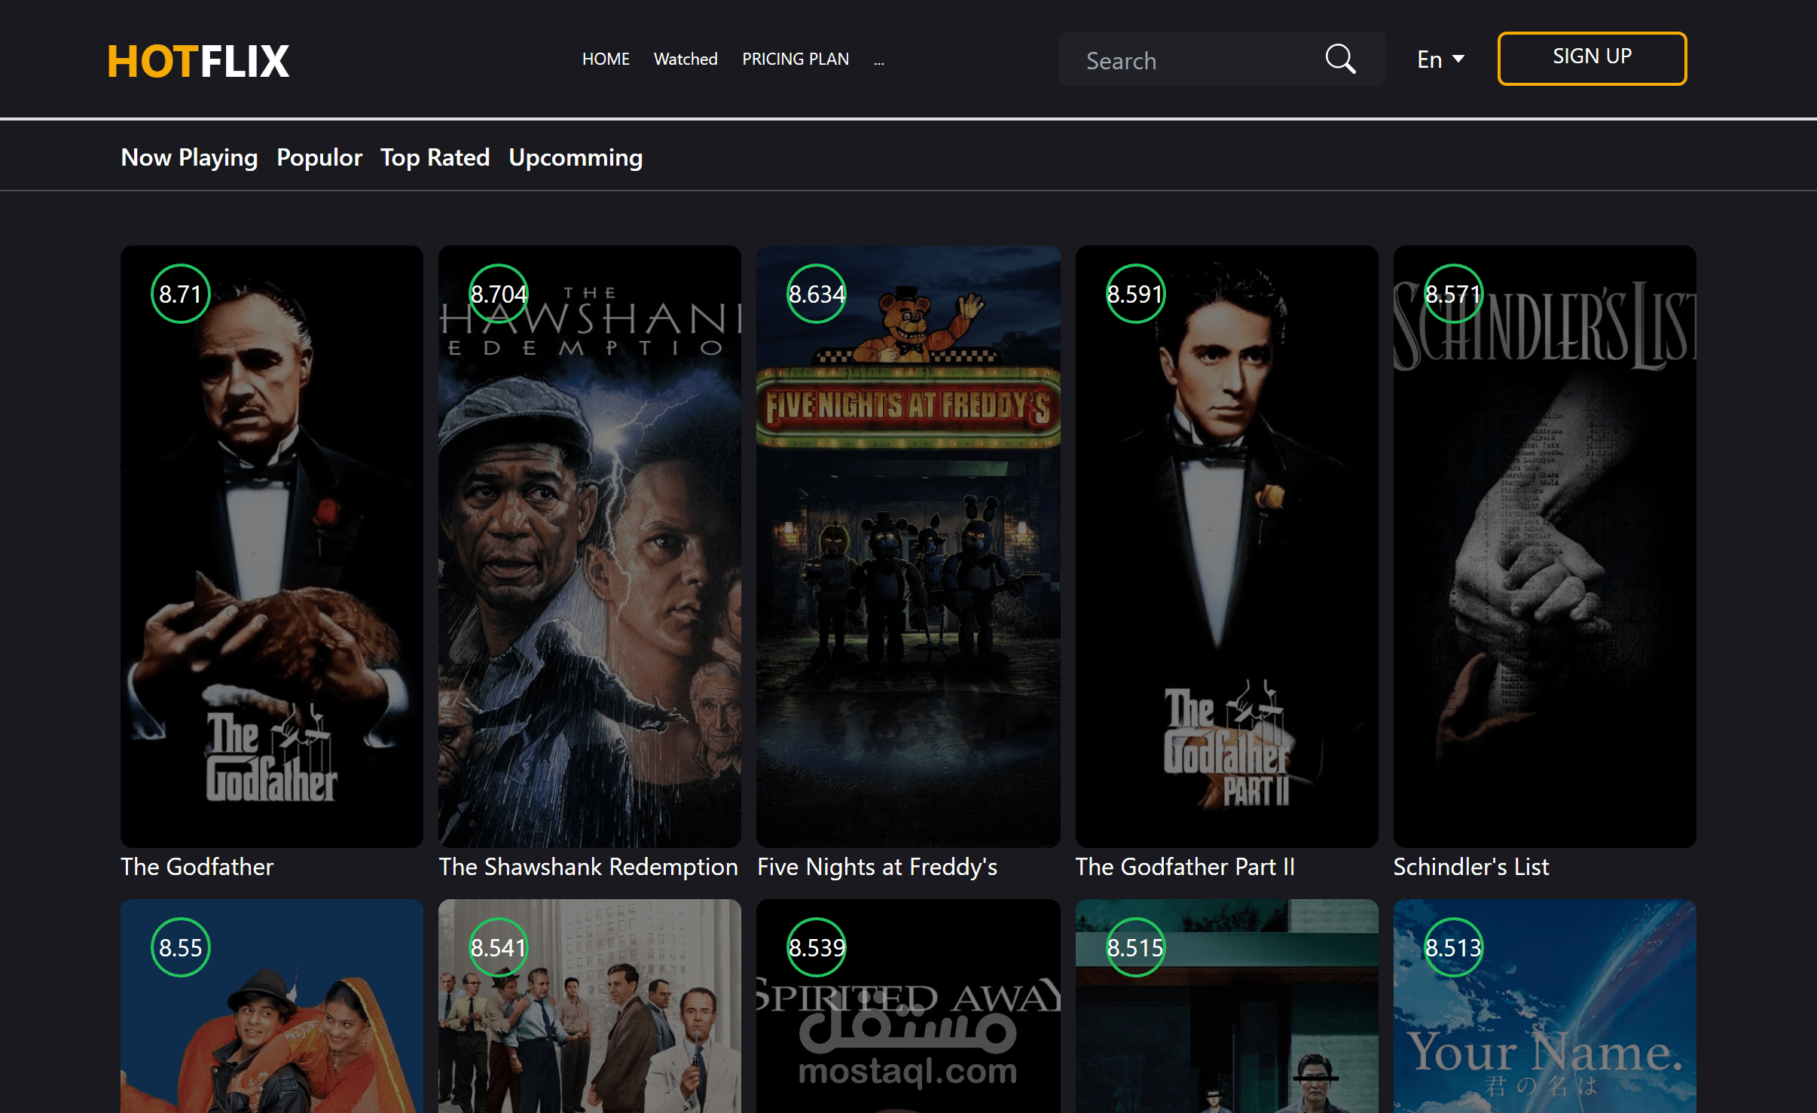1817x1113 pixels.
Task: Click the 8.704 rating circle
Action: point(498,294)
